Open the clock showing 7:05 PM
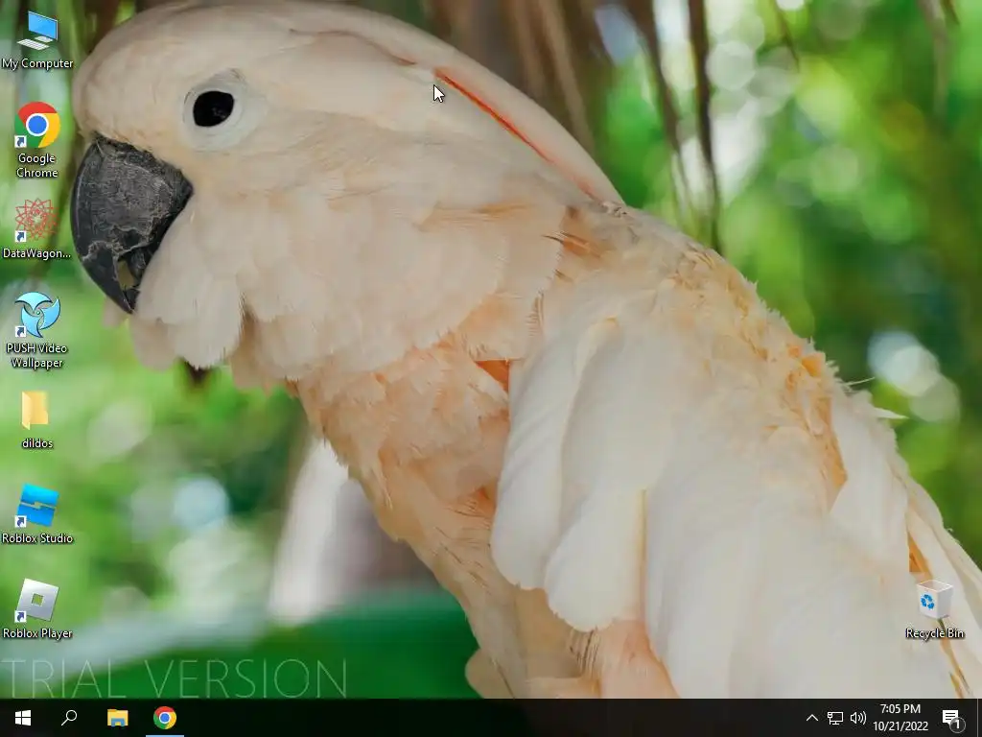This screenshot has height=737, width=982. [900, 718]
